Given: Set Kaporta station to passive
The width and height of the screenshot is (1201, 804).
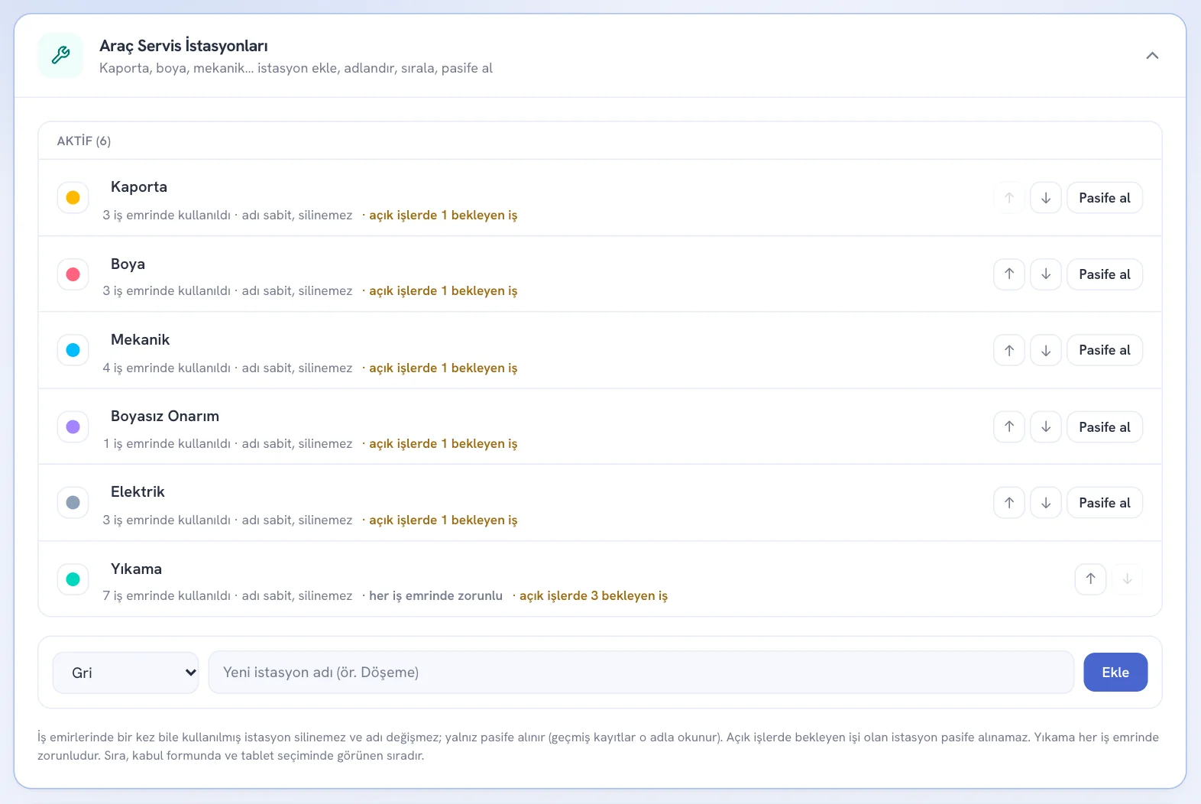Looking at the screenshot, I should [x=1105, y=198].
